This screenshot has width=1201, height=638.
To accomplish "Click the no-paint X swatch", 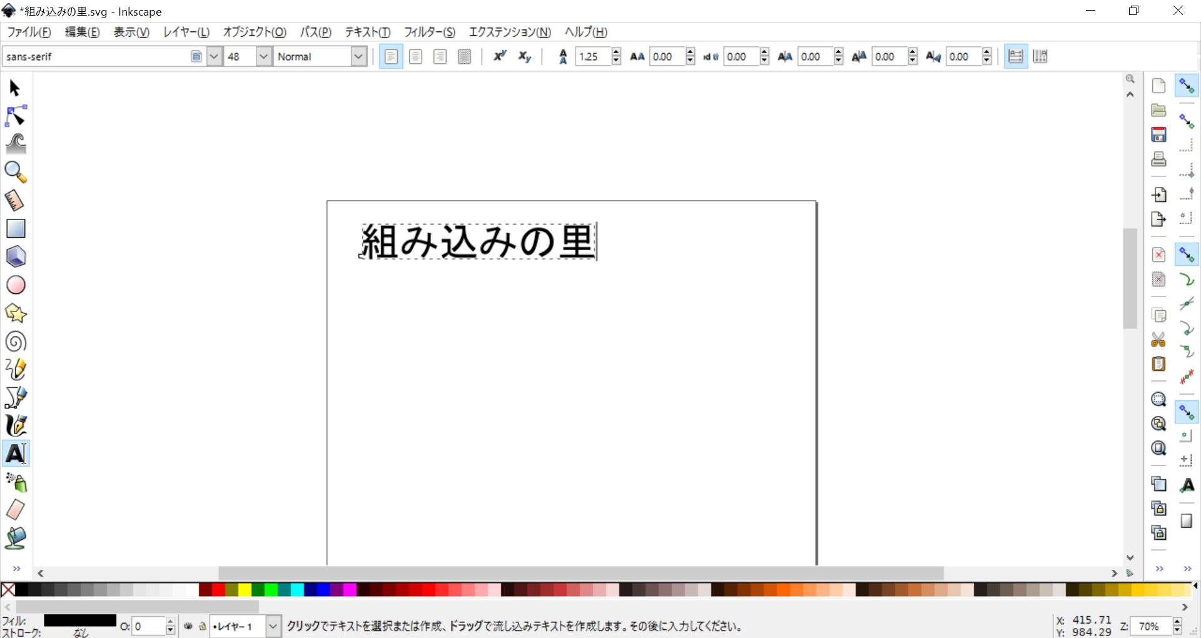I will click(8, 589).
